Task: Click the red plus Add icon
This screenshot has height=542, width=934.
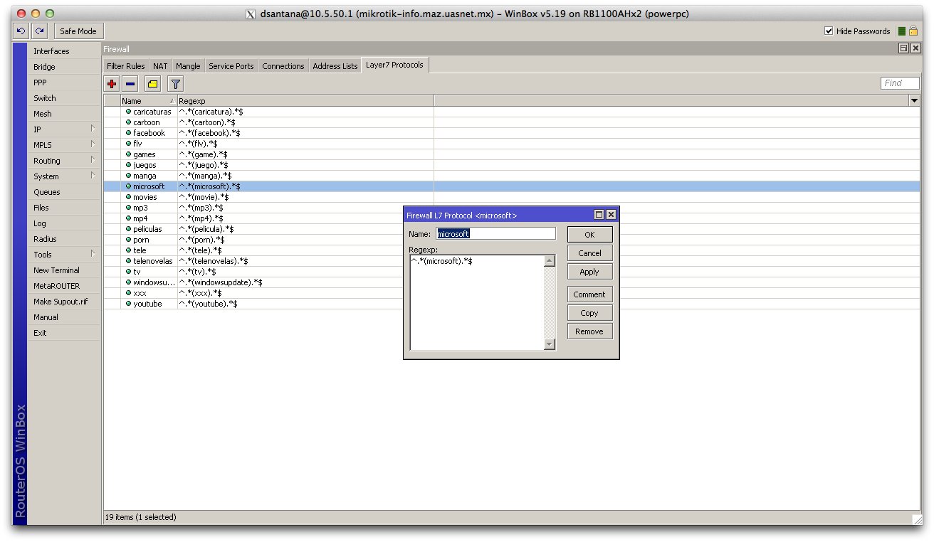Action: point(112,84)
